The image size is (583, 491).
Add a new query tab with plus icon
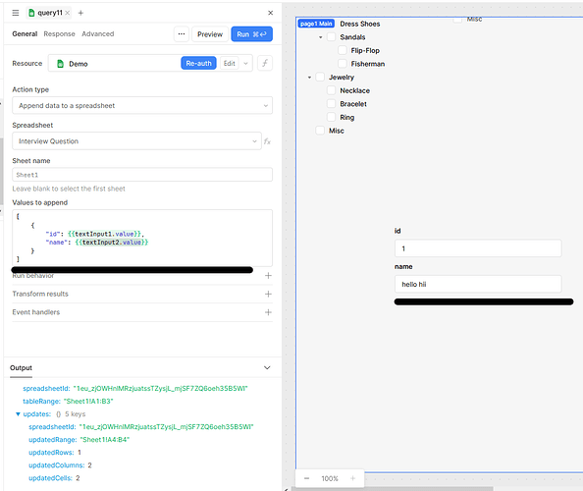[x=80, y=13]
